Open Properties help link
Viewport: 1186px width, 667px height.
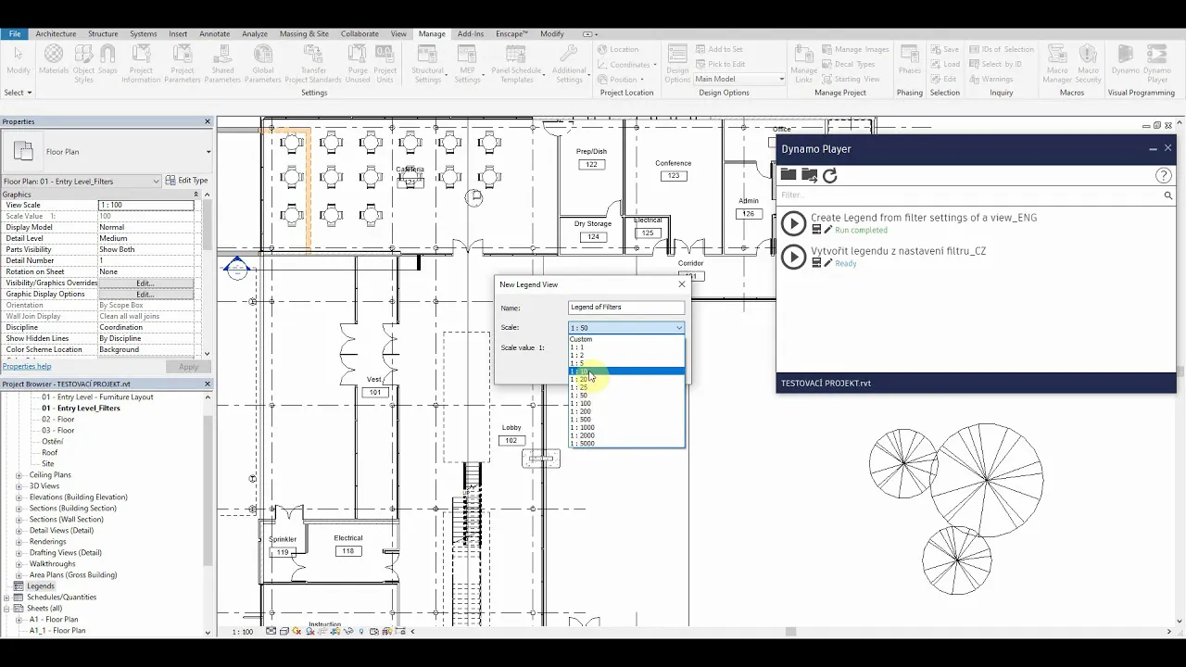[27, 367]
